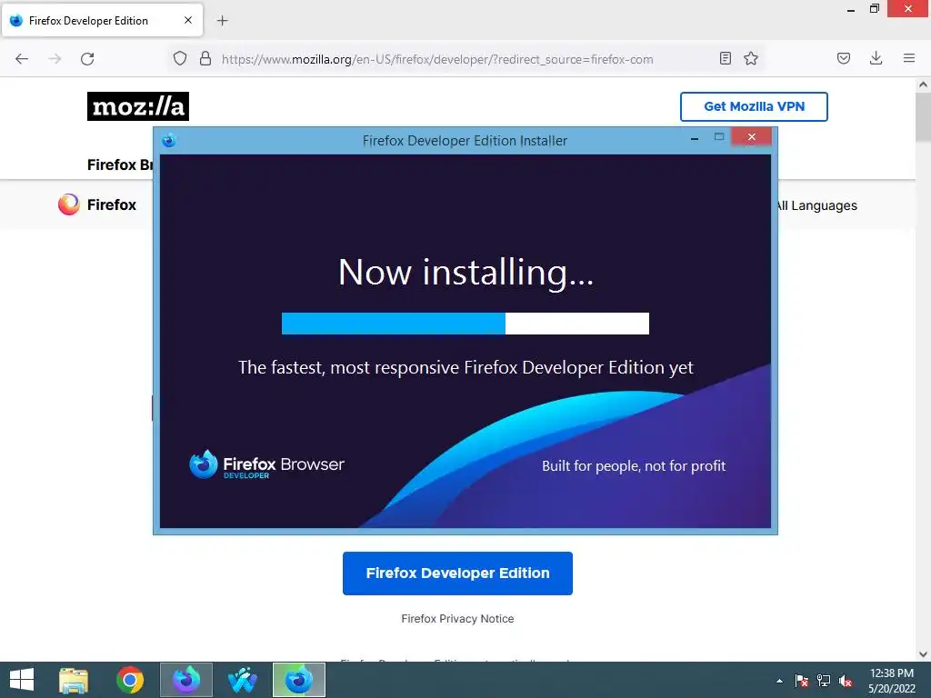Open the taskbar clock and date

click(892, 681)
